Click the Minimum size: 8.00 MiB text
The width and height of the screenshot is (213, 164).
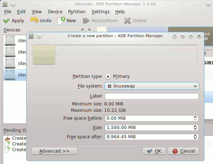[97, 104]
